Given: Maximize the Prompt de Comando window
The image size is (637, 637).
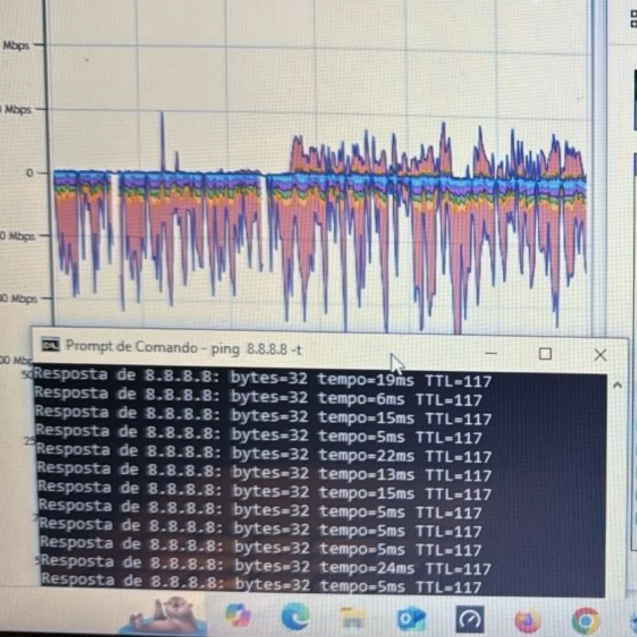Looking at the screenshot, I should 545,354.
